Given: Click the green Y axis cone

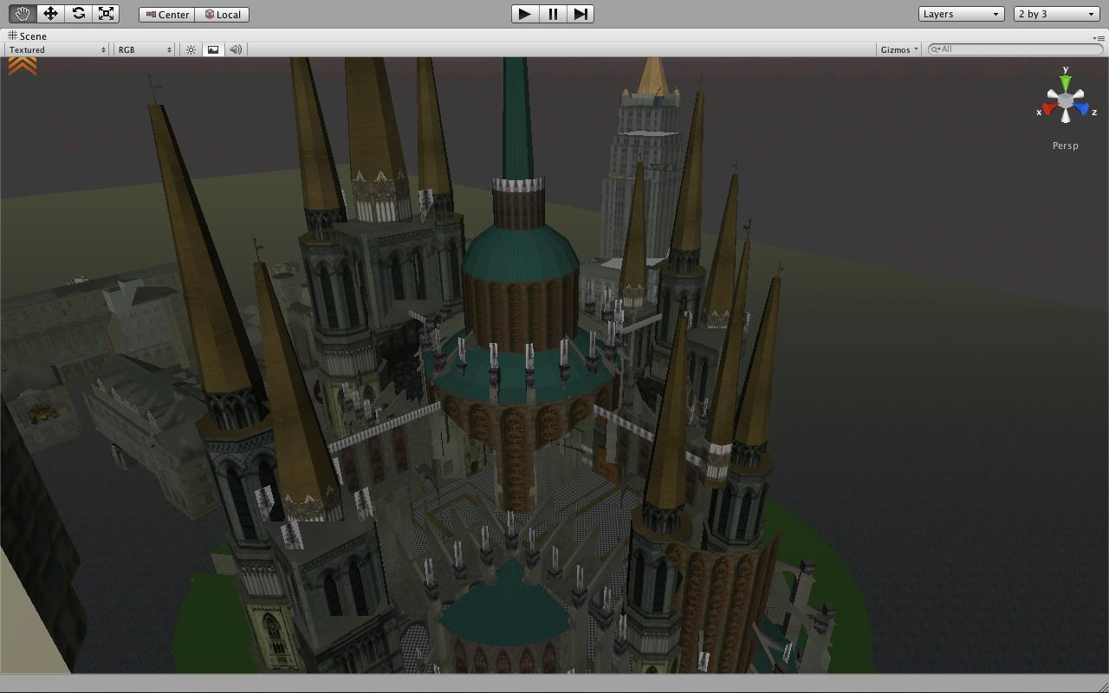Looking at the screenshot, I should [x=1066, y=82].
